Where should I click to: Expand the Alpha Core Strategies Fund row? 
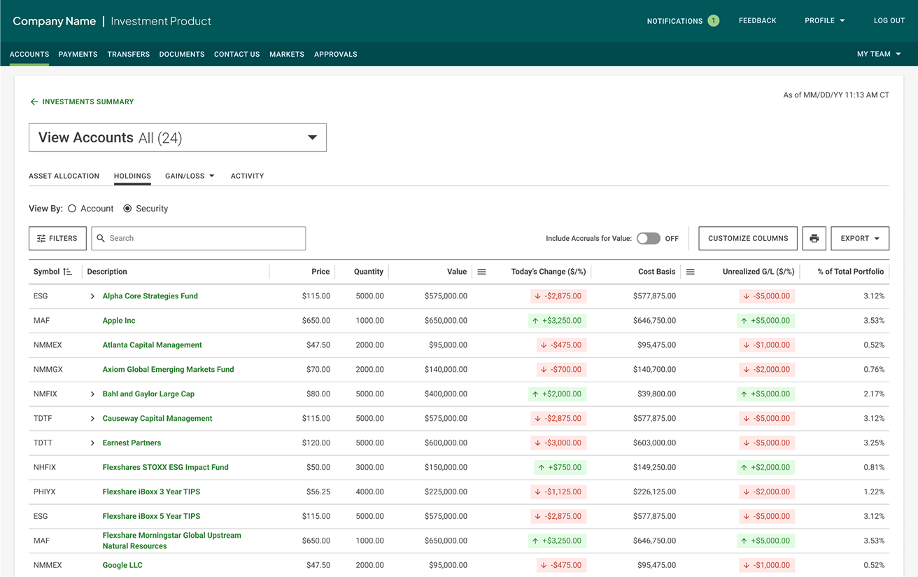[x=92, y=296]
